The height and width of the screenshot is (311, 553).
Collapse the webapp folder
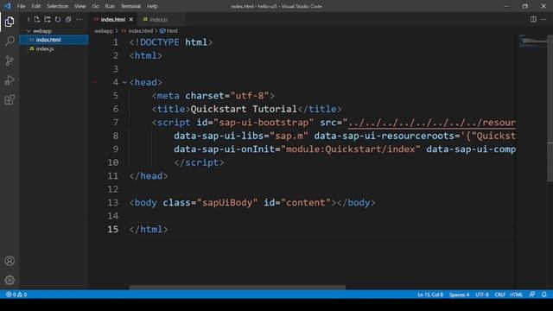pyautogui.click(x=29, y=31)
